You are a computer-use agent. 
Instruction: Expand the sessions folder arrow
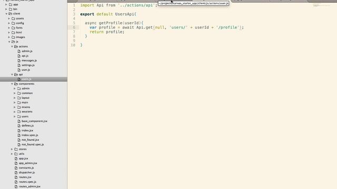[x=15, y=112]
